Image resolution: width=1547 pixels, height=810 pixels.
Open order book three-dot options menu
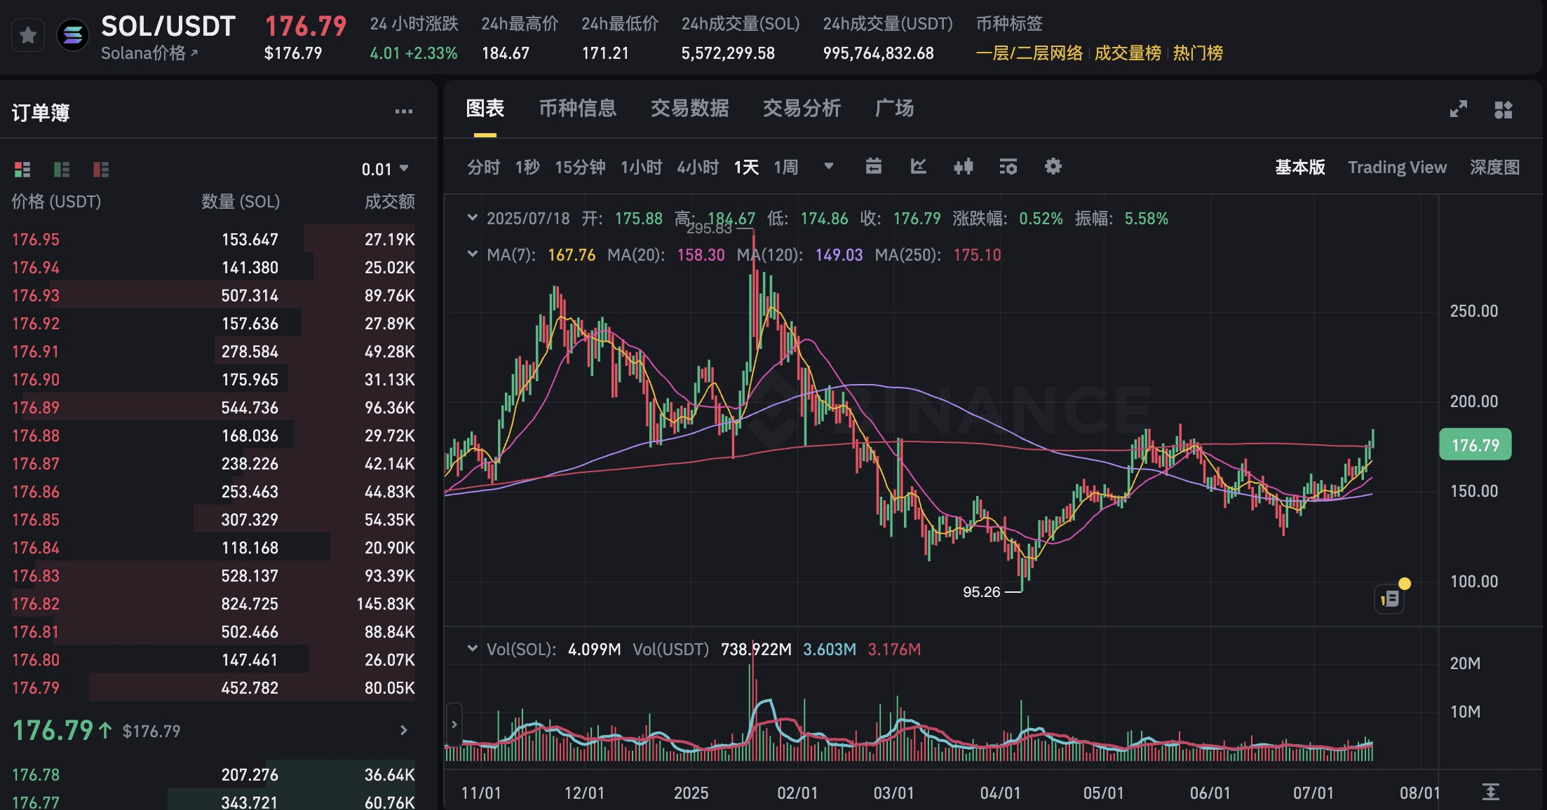pyautogui.click(x=403, y=111)
